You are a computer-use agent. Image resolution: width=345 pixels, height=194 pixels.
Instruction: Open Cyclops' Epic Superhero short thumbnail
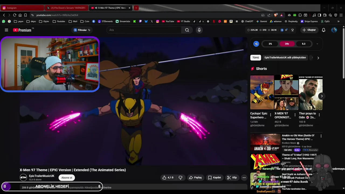pos(262,92)
